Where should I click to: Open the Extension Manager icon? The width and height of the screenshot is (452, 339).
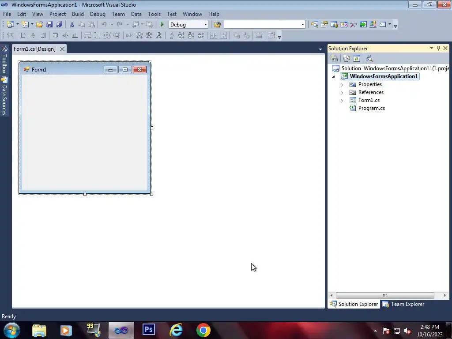coord(373,25)
